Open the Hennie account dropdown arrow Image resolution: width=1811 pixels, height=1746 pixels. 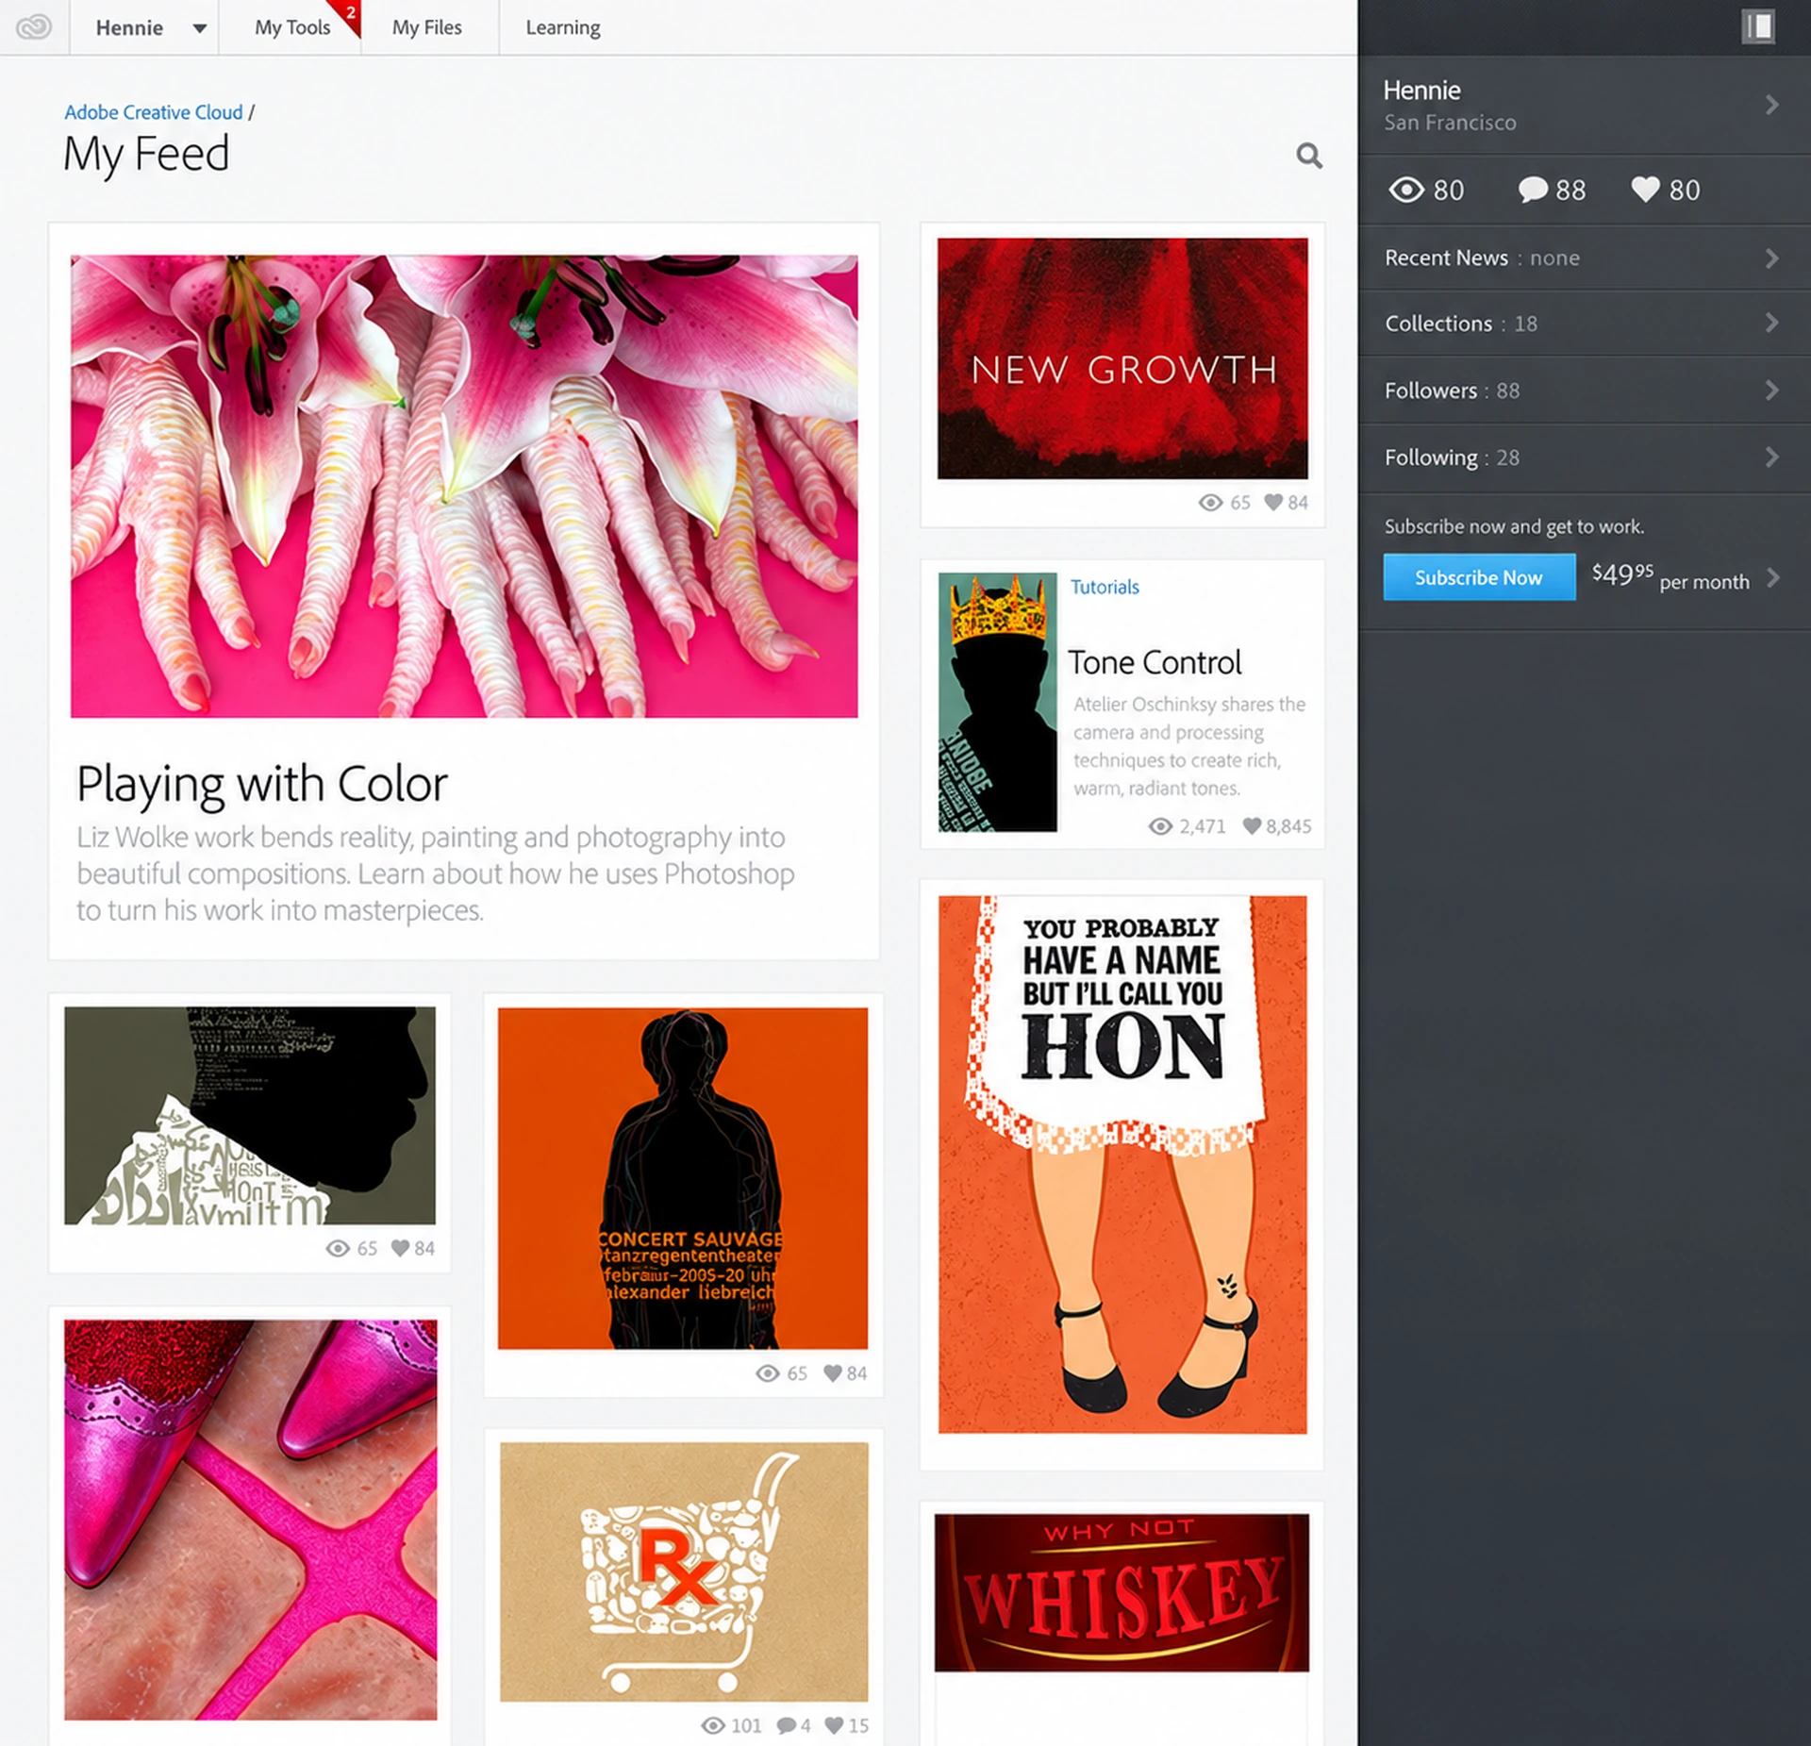[x=200, y=28]
